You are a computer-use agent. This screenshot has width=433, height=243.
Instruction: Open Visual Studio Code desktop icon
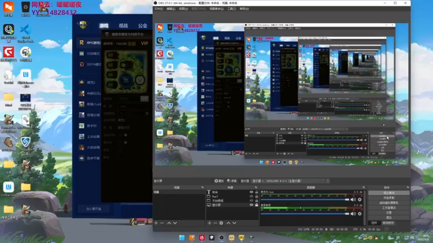pos(25,33)
